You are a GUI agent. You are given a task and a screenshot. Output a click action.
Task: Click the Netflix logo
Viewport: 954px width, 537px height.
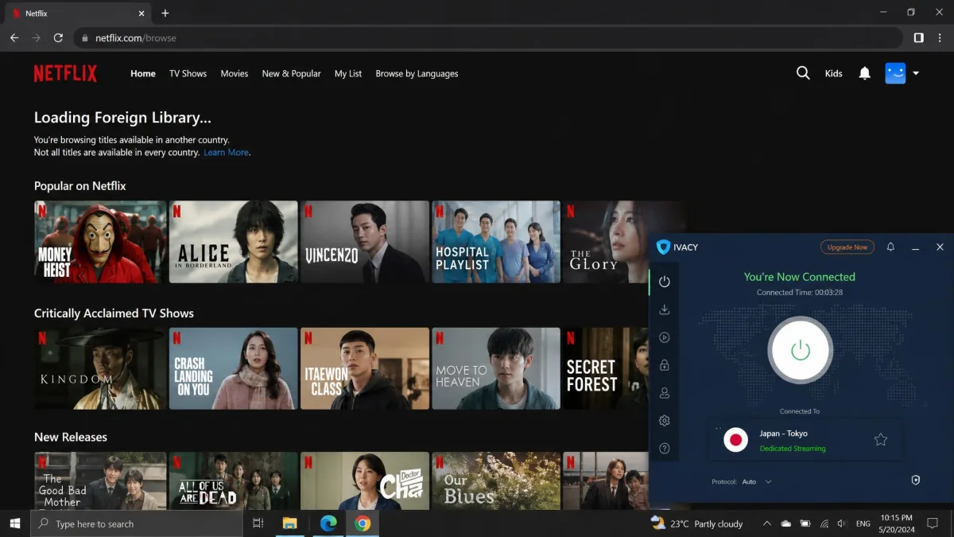pyautogui.click(x=65, y=74)
